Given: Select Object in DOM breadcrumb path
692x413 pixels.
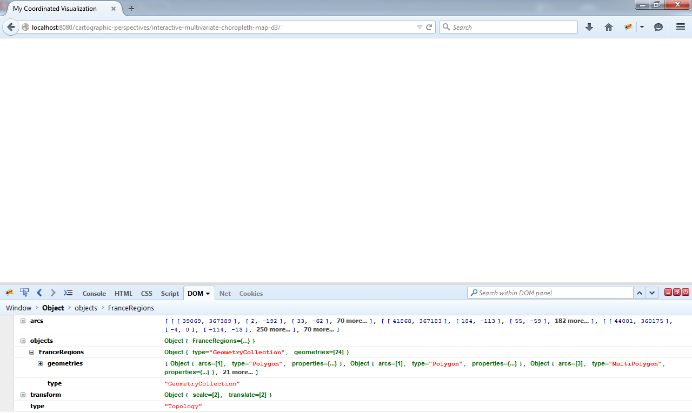Looking at the screenshot, I should [53, 308].
